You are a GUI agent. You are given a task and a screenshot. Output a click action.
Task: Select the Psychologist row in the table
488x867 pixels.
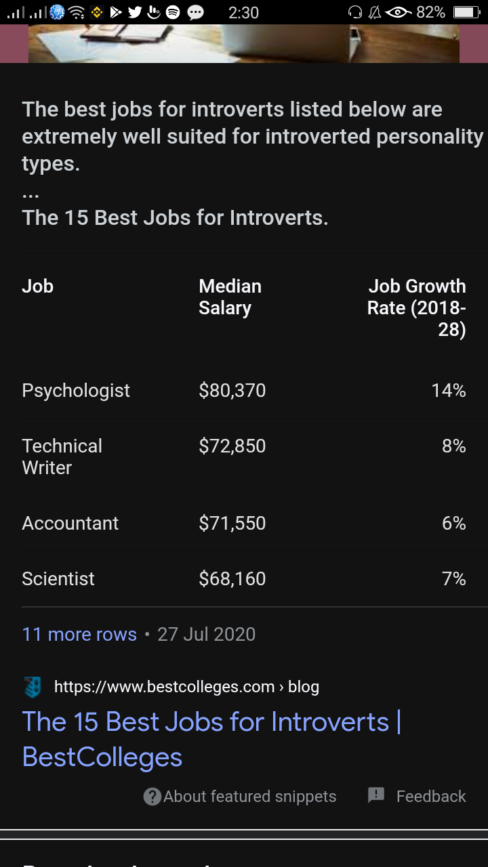[x=244, y=390]
